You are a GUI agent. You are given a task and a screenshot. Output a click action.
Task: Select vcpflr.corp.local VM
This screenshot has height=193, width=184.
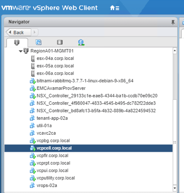(52, 155)
